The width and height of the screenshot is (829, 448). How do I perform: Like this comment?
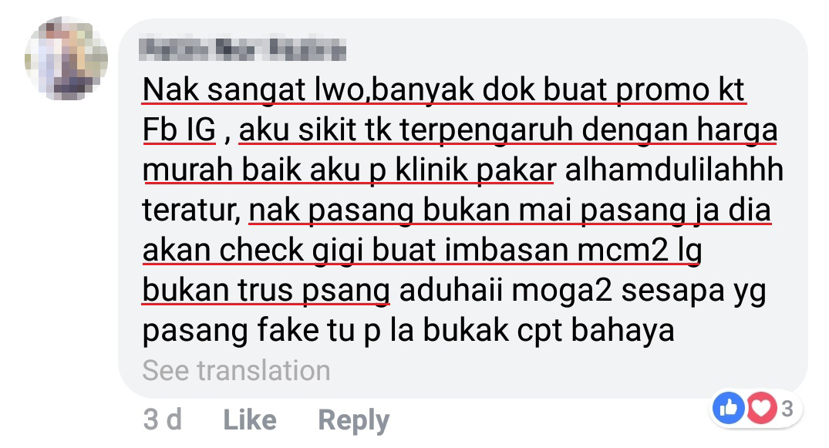click(250, 420)
